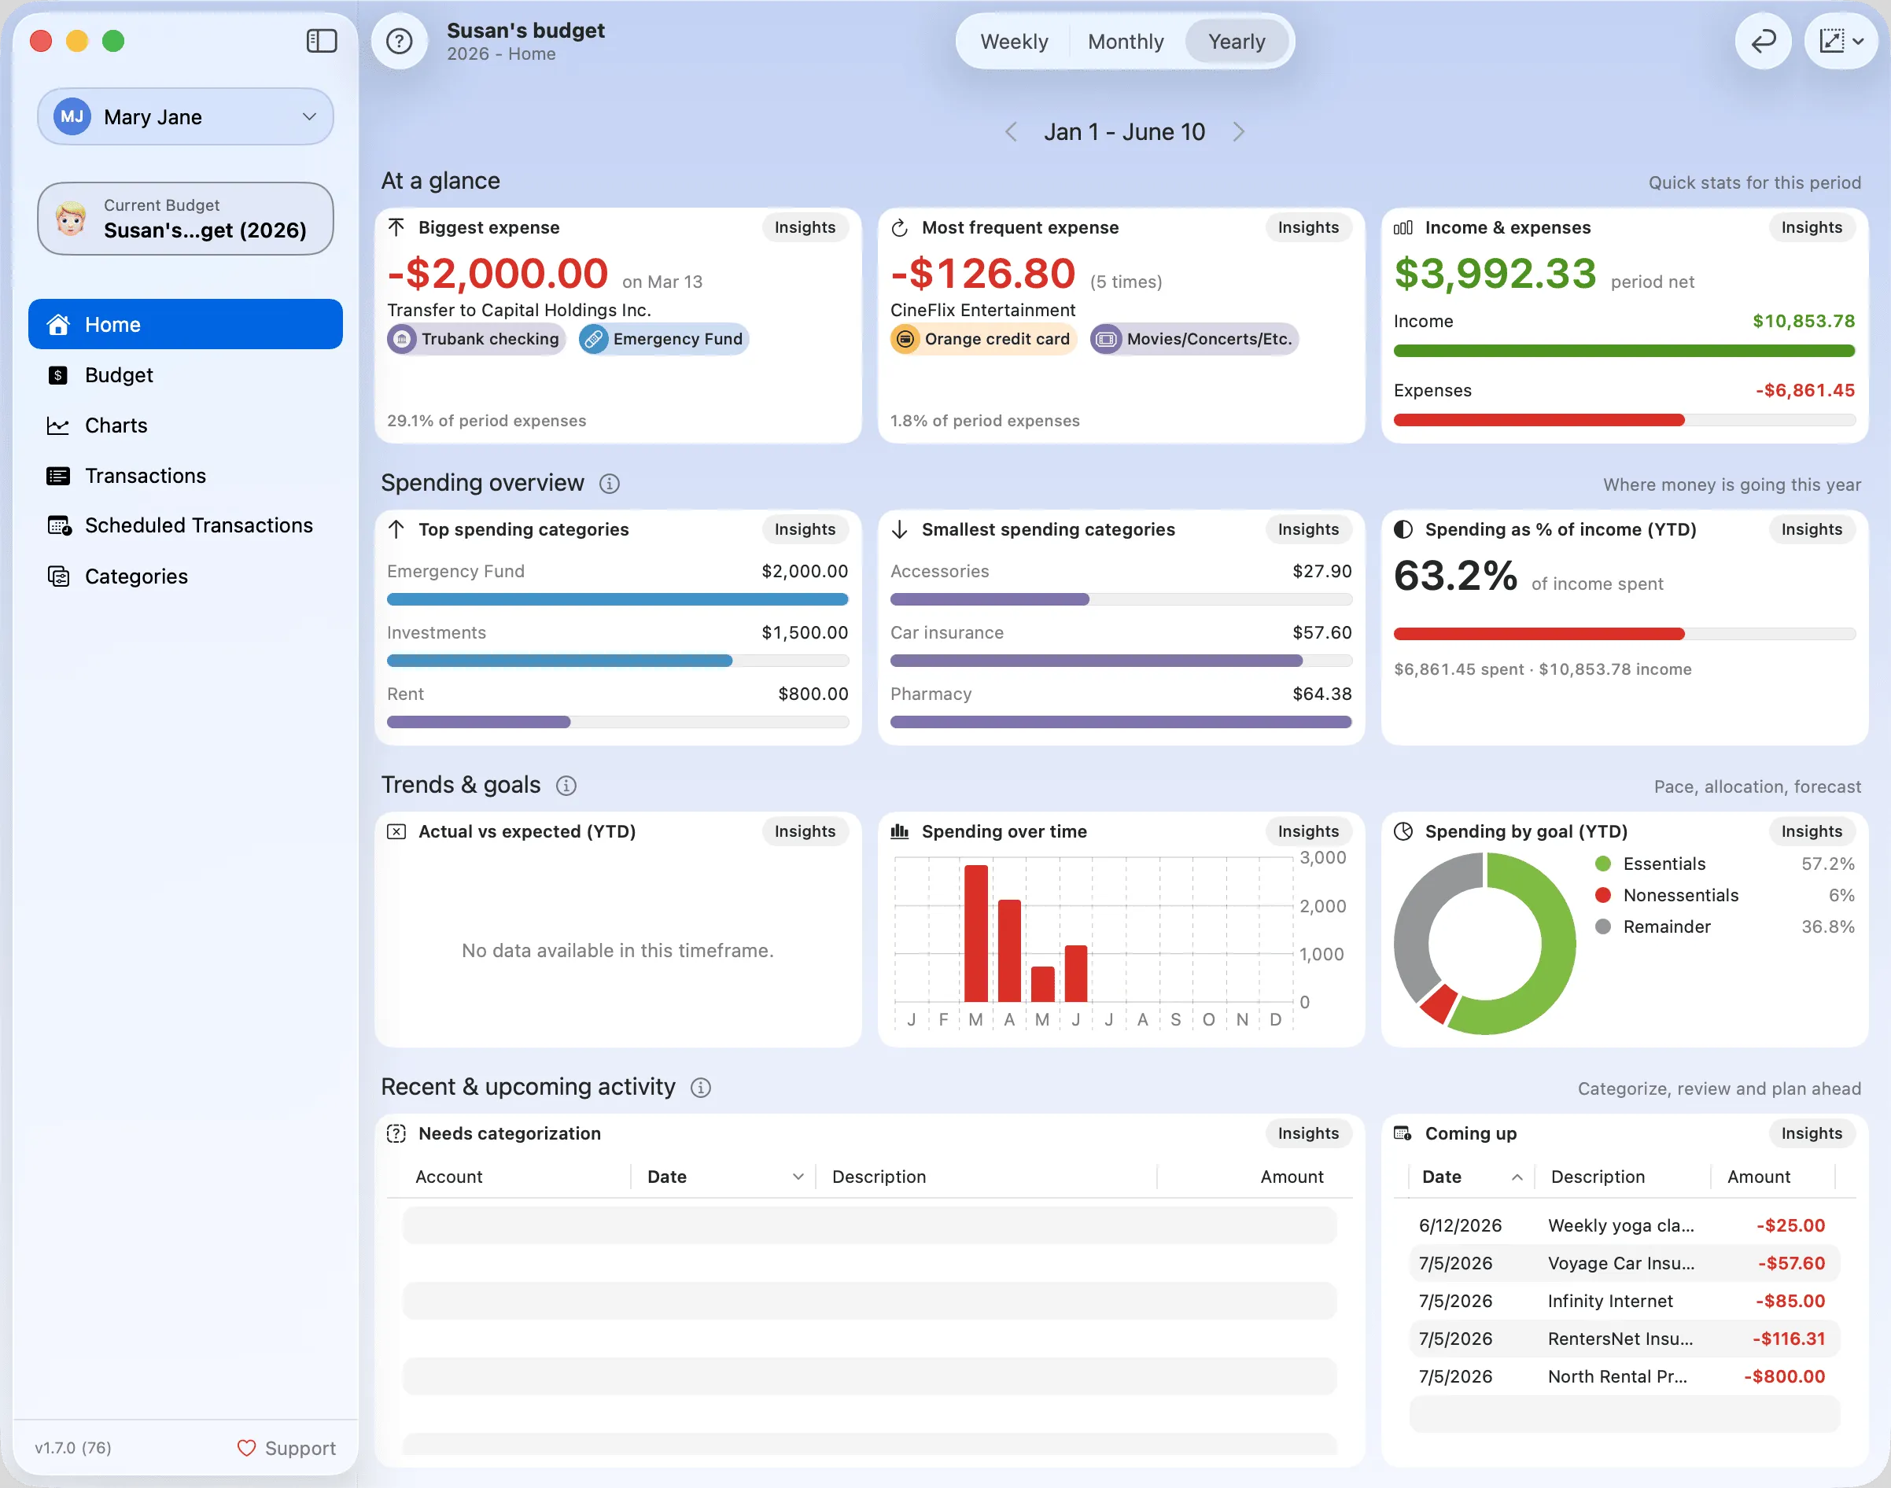
Task: Click the undo/return arrow button
Action: pyautogui.click(x=1763, y=41)
